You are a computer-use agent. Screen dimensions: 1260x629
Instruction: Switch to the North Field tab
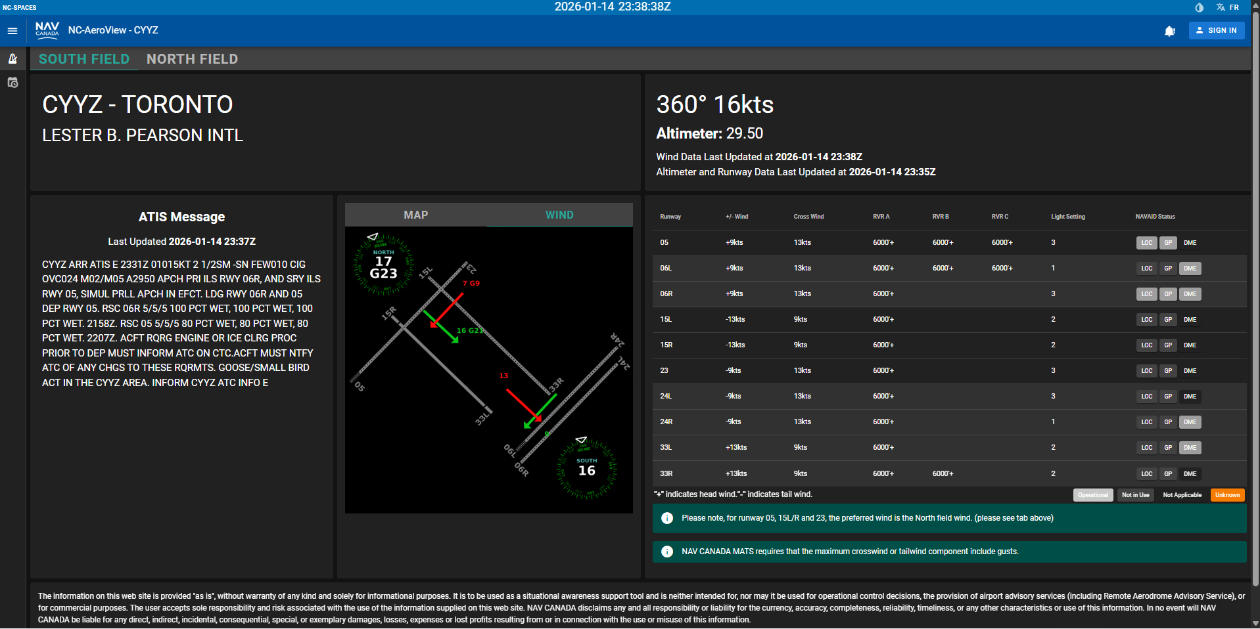click(192, 59)
